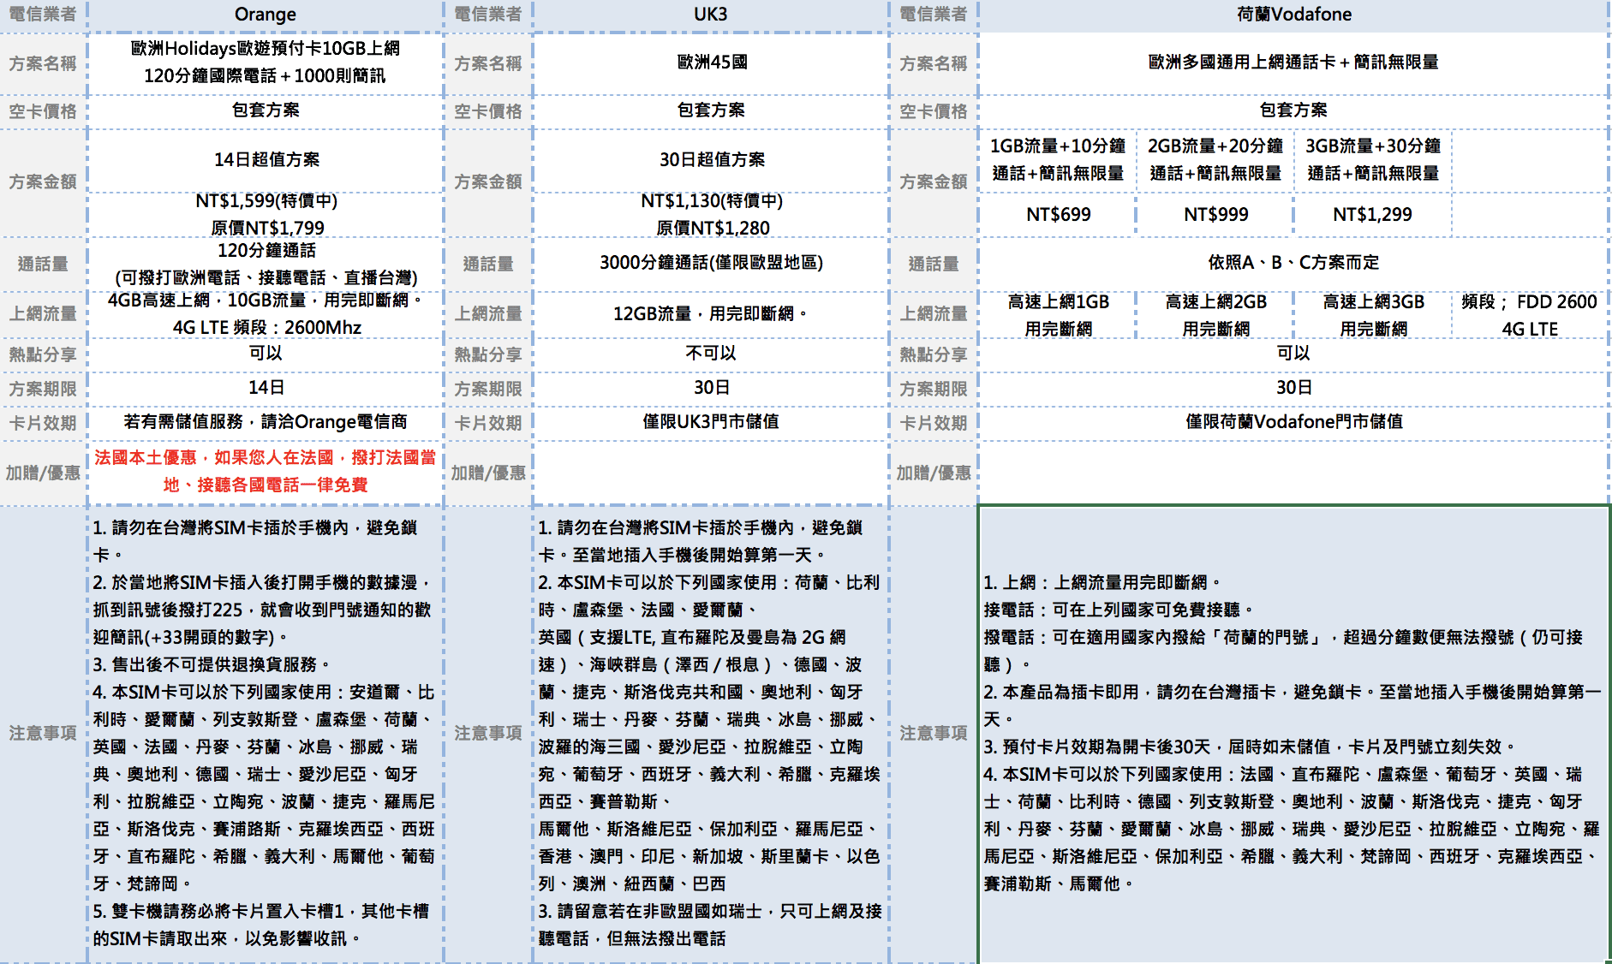Click the NT$1,130(特價中) price cell
This screenshot has width=1612, height=964.
click(x=711, y=215)
